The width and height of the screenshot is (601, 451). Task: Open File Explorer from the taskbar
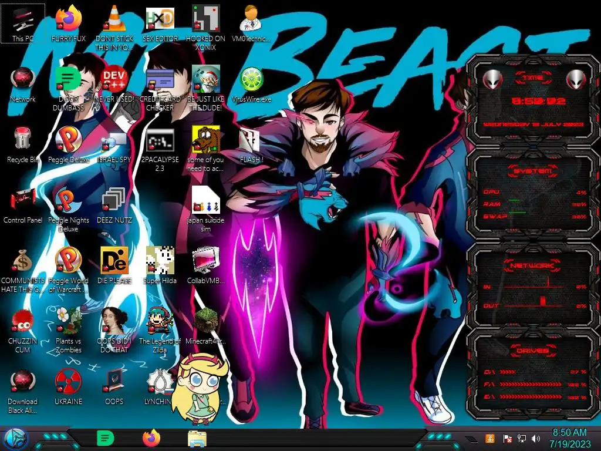coord(197,439)
